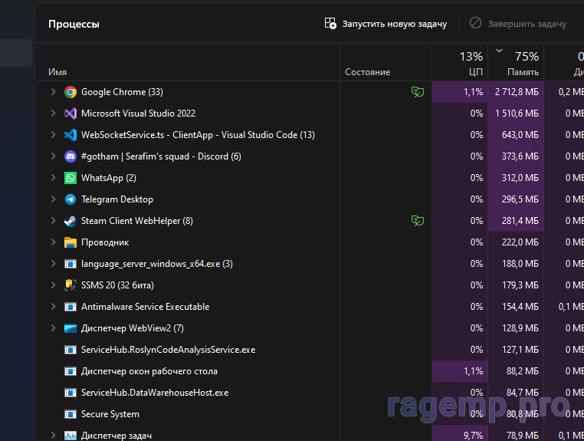Select the Secure System row name
Screen dimensions: 584x441
pos(110,414)
